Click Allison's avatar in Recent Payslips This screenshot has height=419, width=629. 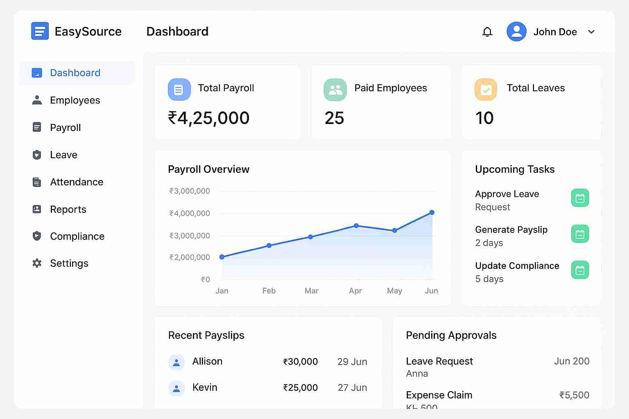176,362
